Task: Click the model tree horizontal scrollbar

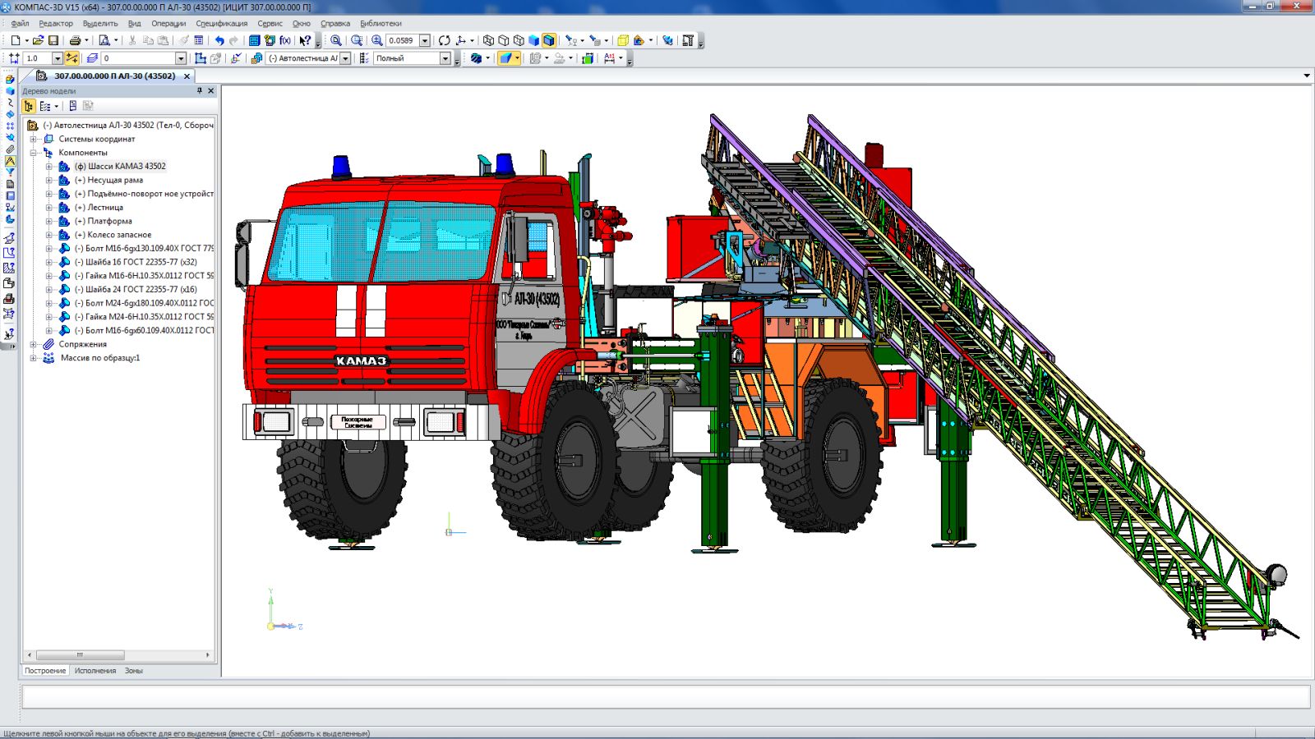Action: point(80,655)
